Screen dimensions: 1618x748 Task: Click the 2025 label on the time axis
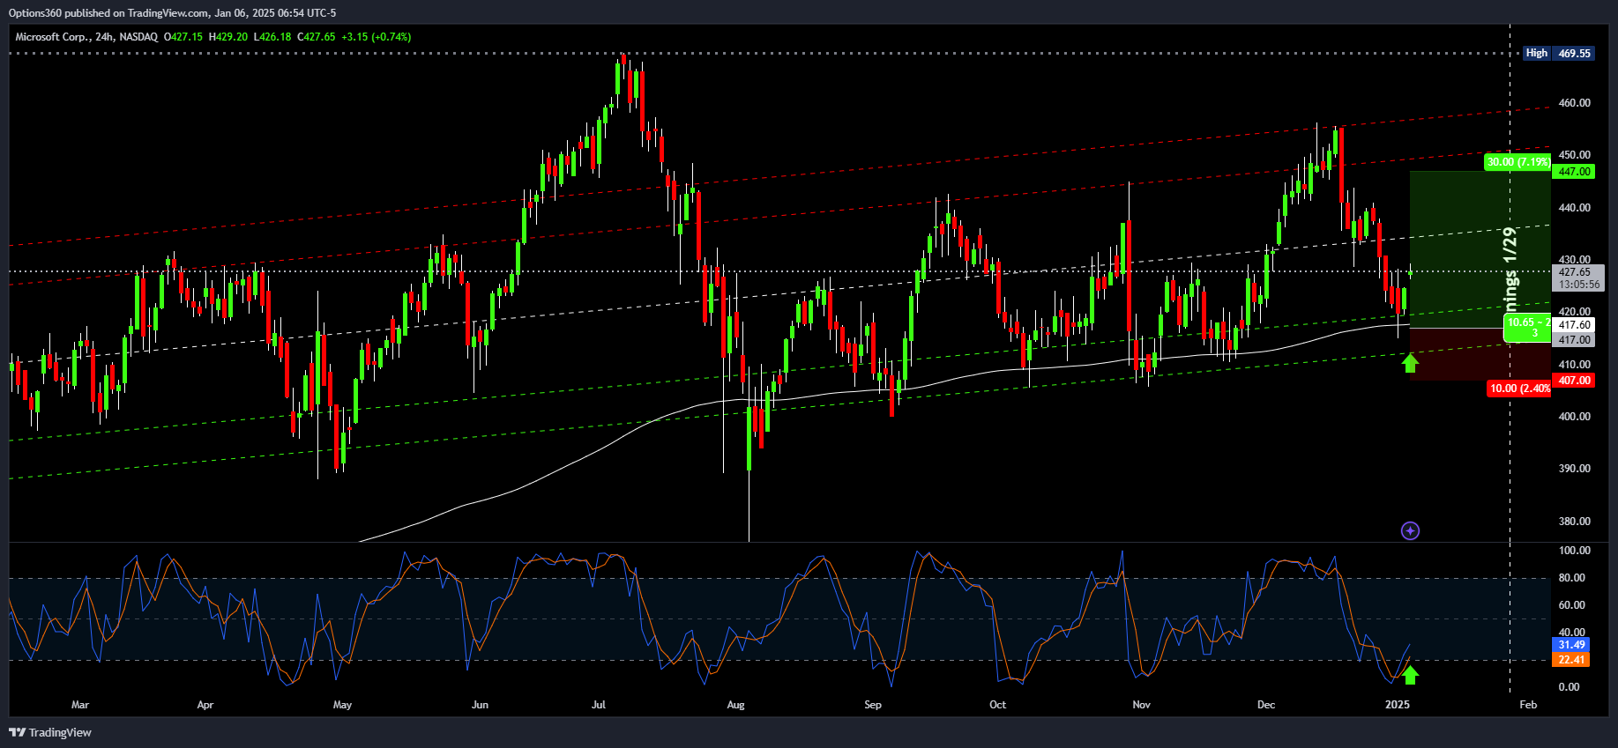[1398, 705]
